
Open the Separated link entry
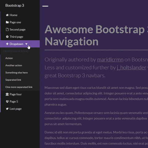pyautogui.click(x=13, y=80)
